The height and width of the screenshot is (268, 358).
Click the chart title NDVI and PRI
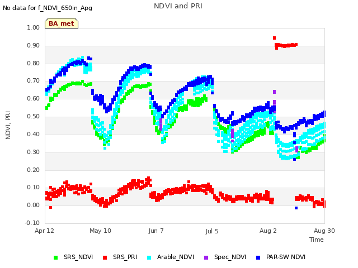pos(178,6)
